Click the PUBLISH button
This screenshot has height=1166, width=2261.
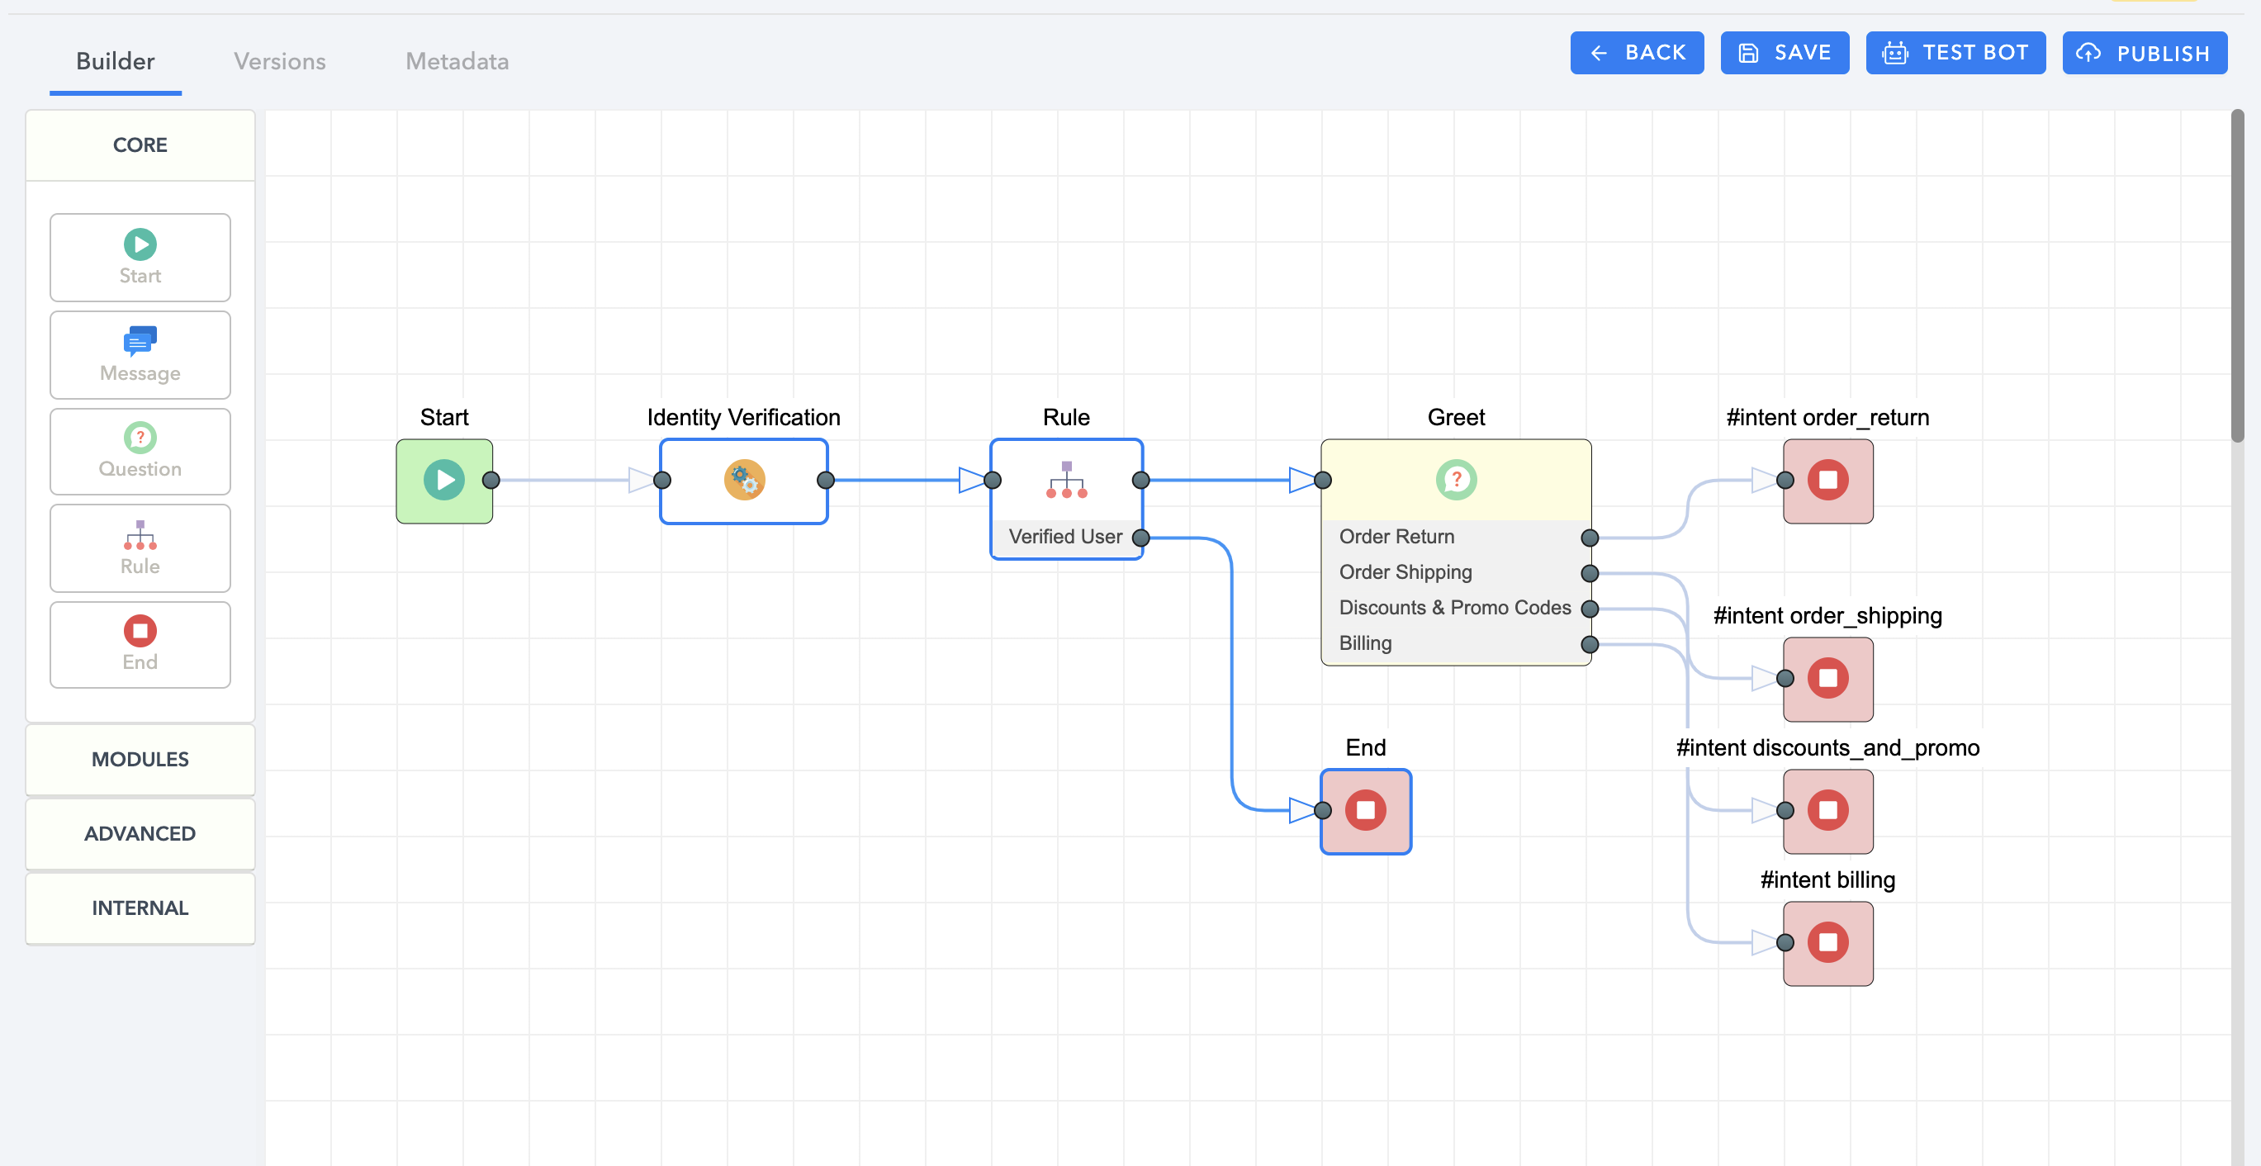point(2144,53)
